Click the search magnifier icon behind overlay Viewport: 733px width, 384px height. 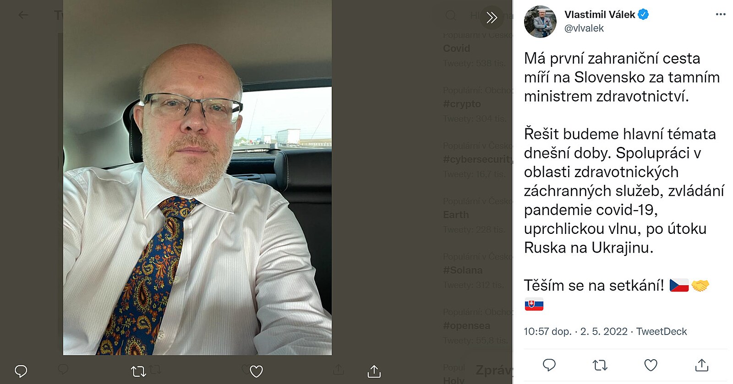[451, 16]
